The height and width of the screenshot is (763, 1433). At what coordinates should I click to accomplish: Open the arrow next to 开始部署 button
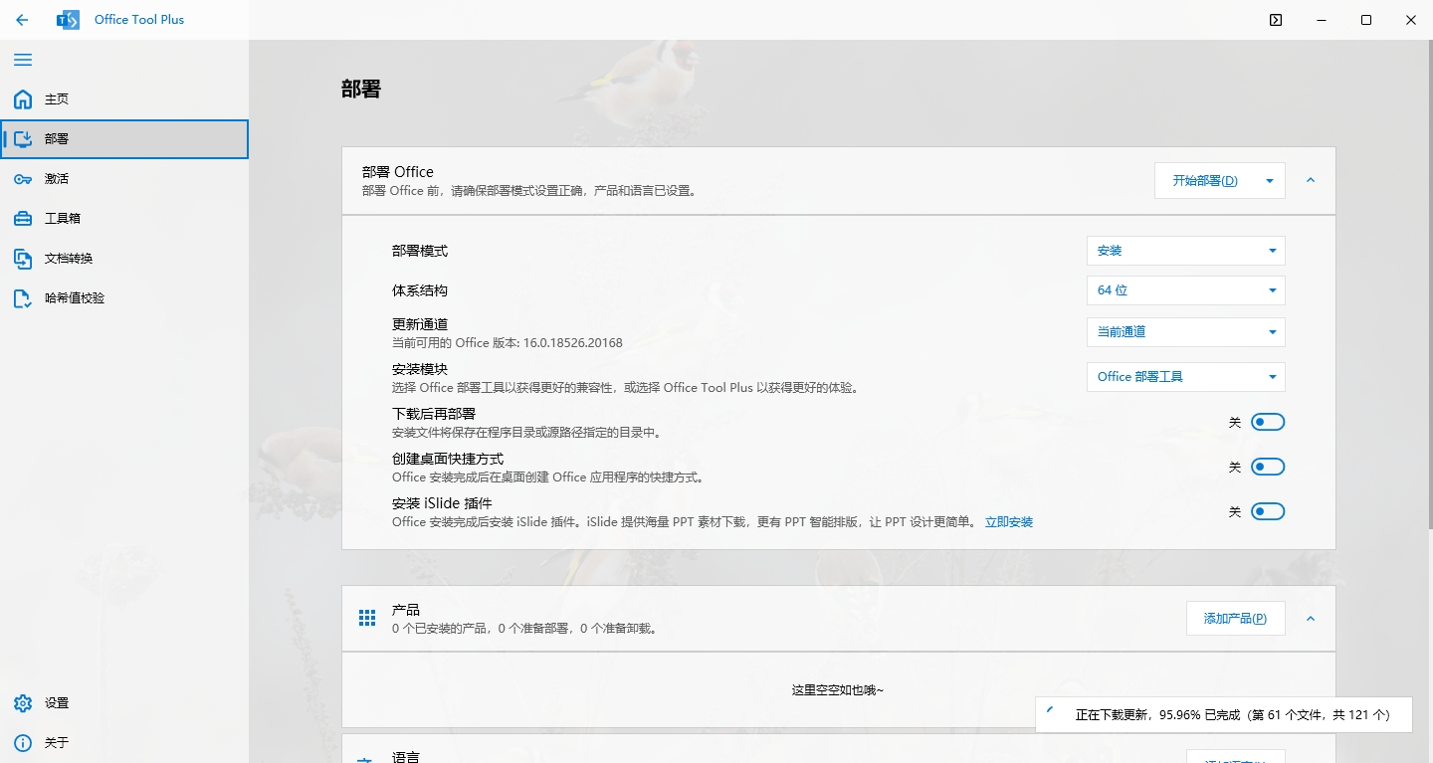[x=1270, y=181]
